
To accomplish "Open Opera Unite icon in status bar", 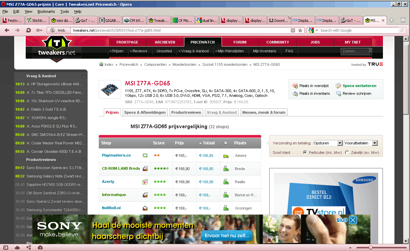I will pyautogui.click(x=29, y=248).
